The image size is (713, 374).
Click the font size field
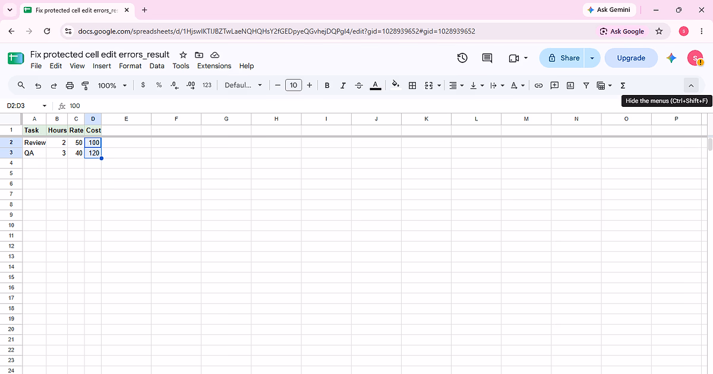click(x=294, y=85)
